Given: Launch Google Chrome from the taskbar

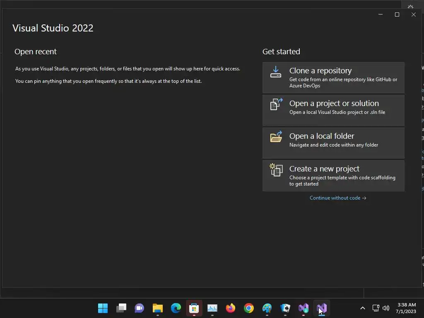Looking at the screenshot, I should pyautogui.click(x=249, y=308).
